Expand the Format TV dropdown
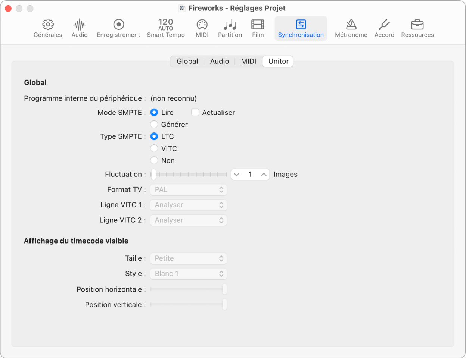466x358 pixels. [189, 190]
